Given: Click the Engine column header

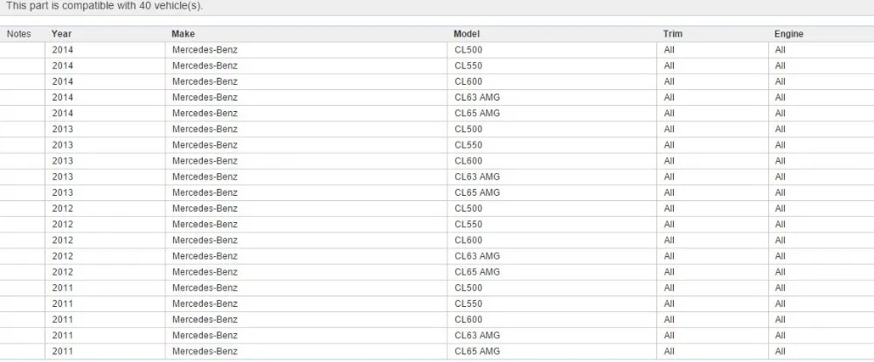Looking at the screenshot, I should click(x=788, y=34).
